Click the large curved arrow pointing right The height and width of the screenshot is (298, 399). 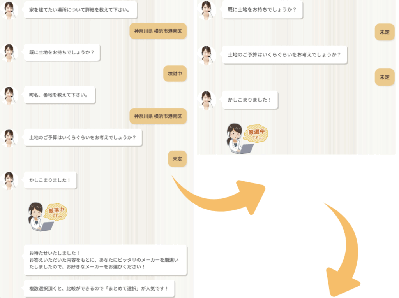pos(219,195)
